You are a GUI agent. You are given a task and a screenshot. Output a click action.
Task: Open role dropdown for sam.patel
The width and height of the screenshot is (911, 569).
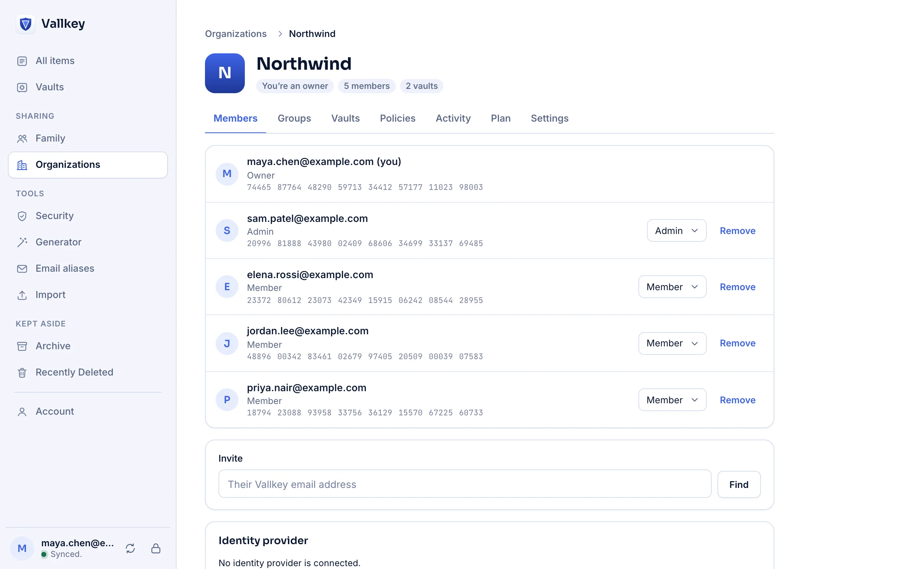[x=676, y=230]
